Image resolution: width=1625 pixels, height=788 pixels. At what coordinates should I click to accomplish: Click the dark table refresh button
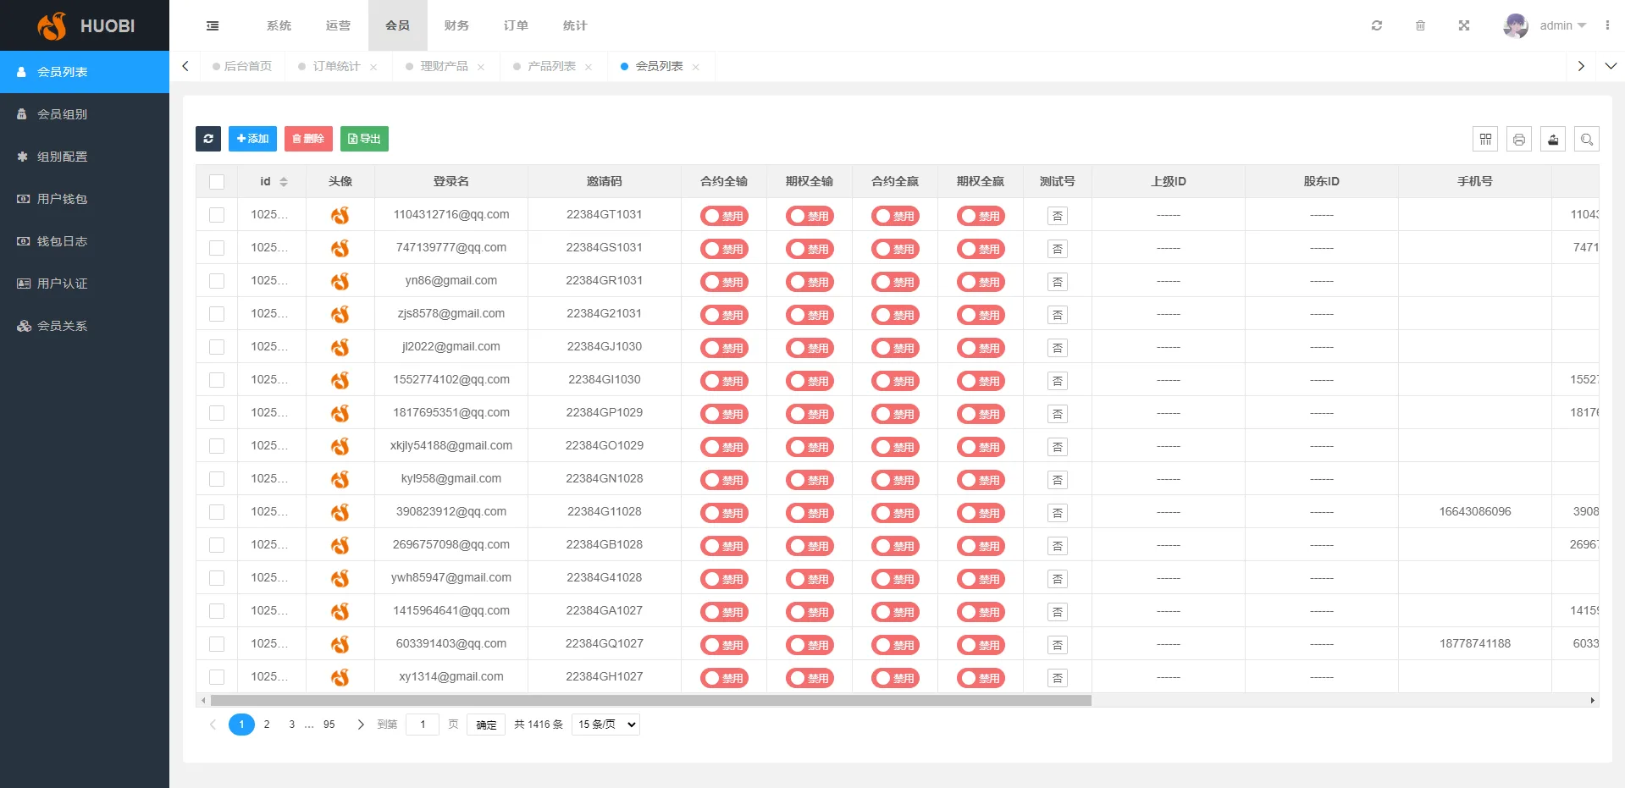208,139
